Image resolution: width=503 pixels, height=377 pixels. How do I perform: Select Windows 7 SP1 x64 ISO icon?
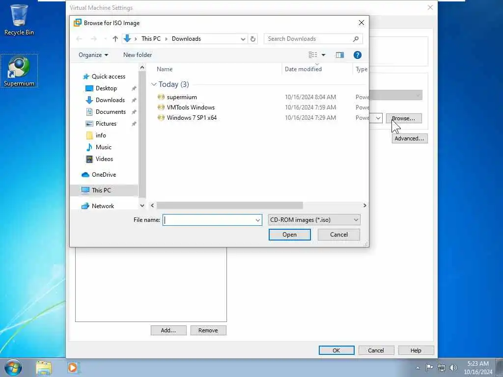point(161,117)
